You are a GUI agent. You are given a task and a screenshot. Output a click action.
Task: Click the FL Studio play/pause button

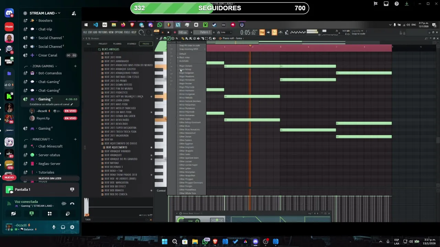tap(163, 32)
